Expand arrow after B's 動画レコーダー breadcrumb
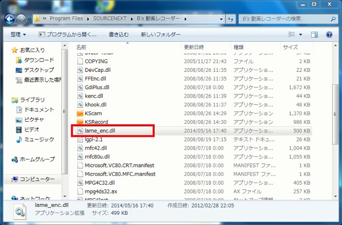342x225 pixels. pyautogui.click(x=185, y=19)
